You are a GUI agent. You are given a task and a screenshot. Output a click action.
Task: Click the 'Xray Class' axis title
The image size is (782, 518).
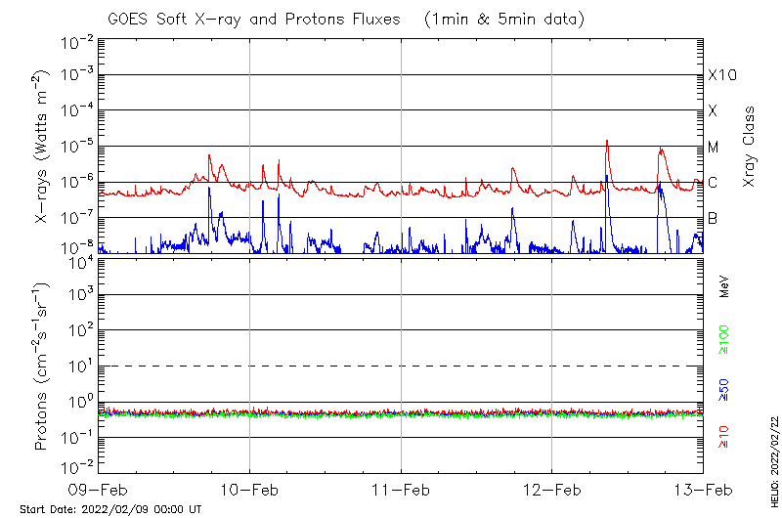[750, 147]
